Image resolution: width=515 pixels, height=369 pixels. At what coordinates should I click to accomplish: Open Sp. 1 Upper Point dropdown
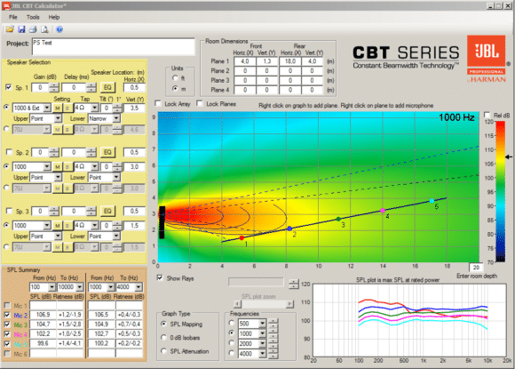point(58,118)
